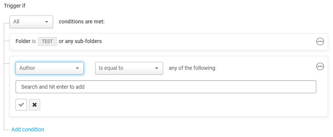Click the Trigger if heading
The width and height of the screenshot is (333, 137).
tap(15, 6)
